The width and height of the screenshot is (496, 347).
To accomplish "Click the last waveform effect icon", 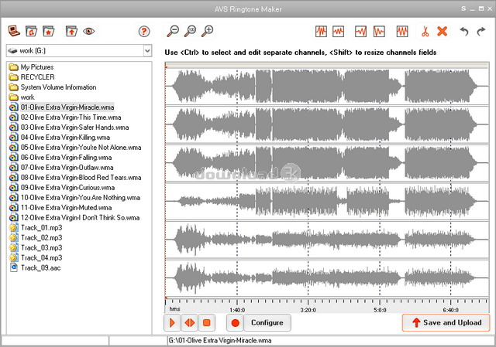I will (x=402, y=31).
